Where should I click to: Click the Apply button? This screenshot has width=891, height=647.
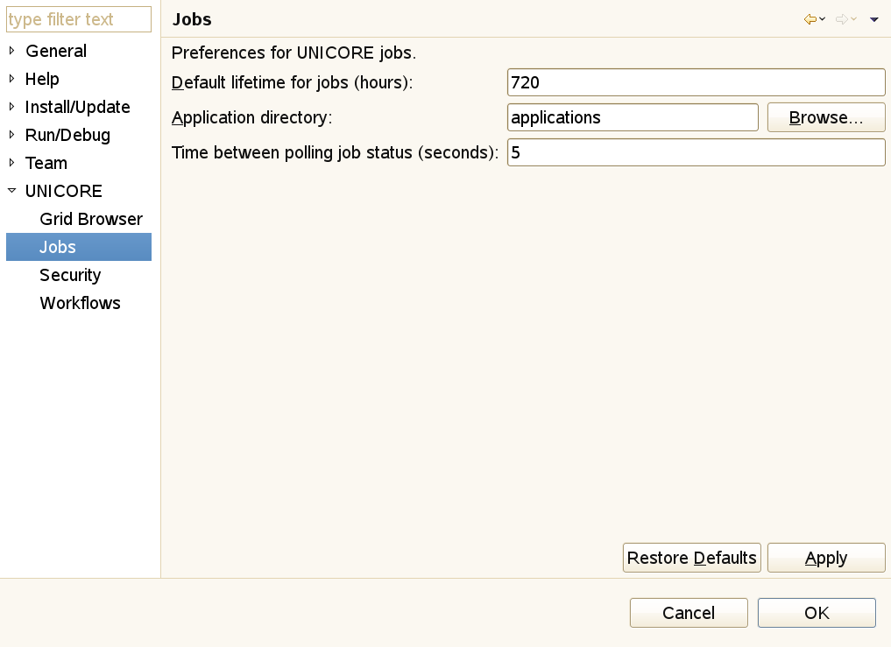[826, 558]
